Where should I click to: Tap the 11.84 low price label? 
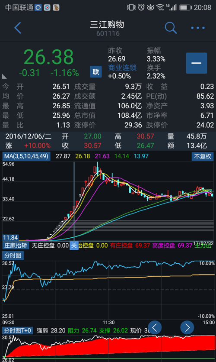click(10, 238)
